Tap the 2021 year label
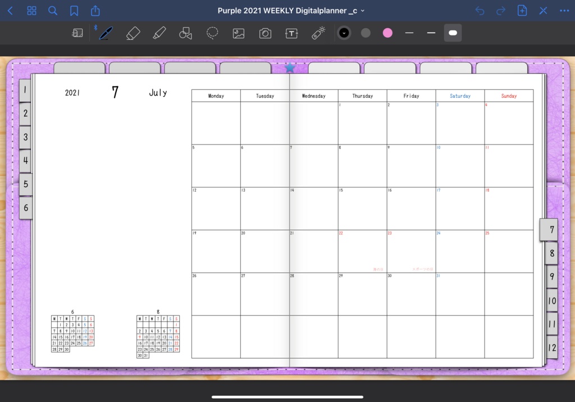The height and width of the screenshot is (402, 575). [72, 93]
